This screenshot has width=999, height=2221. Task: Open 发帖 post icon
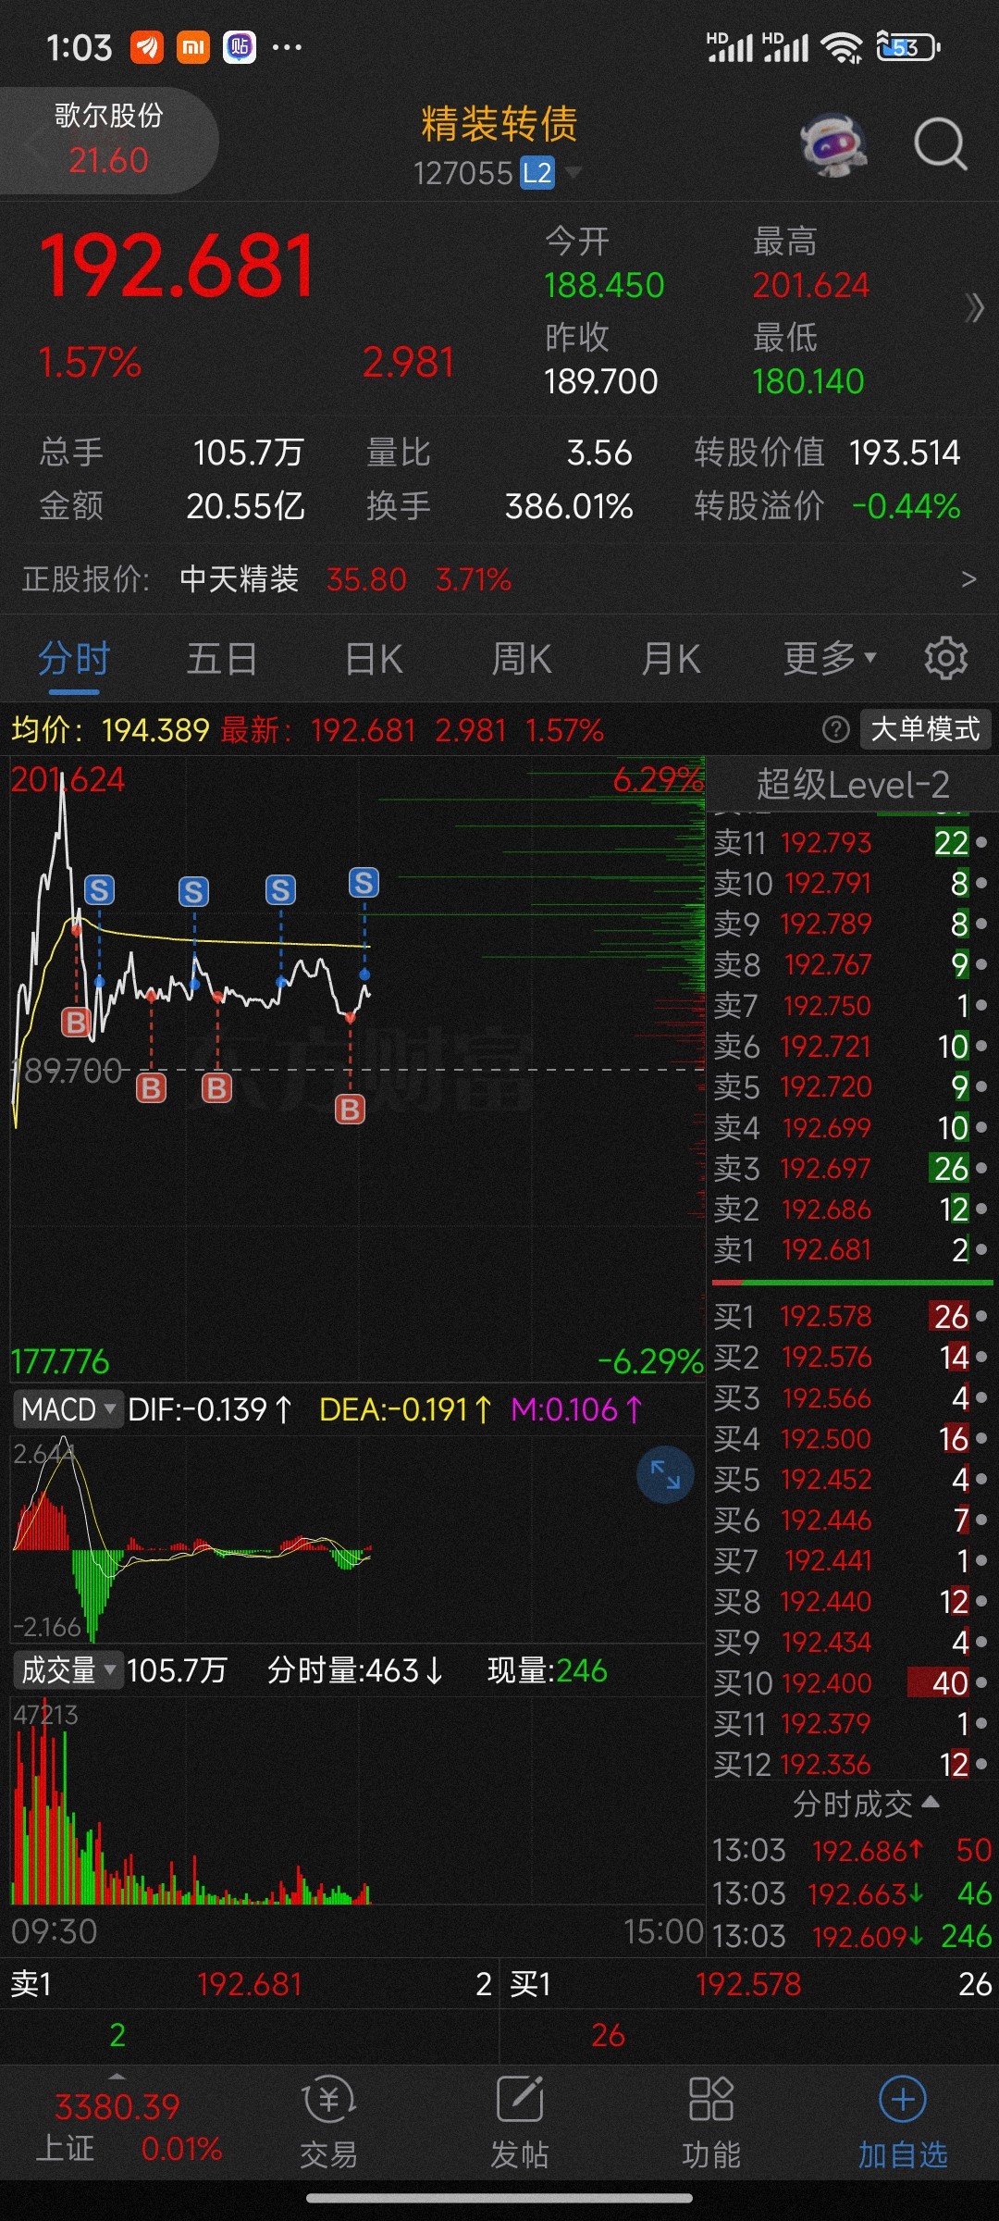click(520, 2122)
